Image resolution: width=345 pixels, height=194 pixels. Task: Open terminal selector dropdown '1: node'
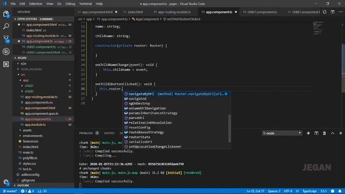[282, 133]
